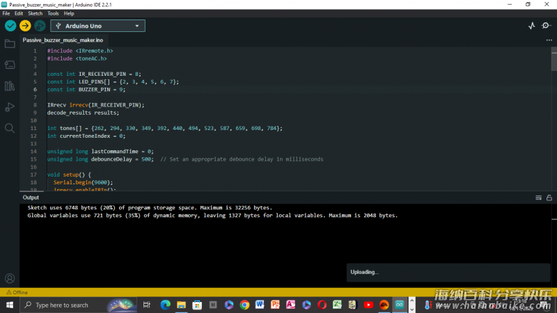Open Access from the taskbar
This screenshot has height=313, width=557.
pyautogui.click(x=290, y=305)
